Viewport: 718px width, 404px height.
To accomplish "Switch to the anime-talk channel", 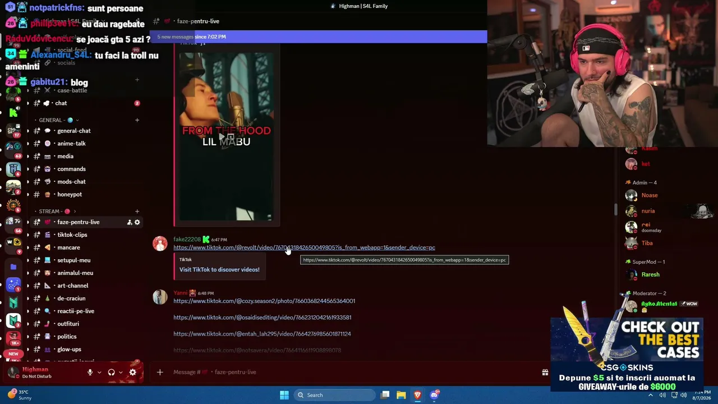I will [x=84, y=144].
